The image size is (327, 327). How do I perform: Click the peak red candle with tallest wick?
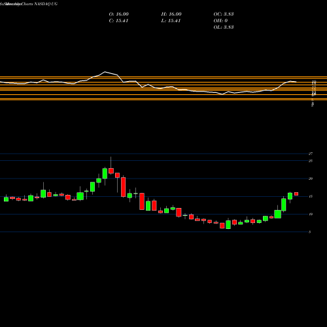point(111,171)
